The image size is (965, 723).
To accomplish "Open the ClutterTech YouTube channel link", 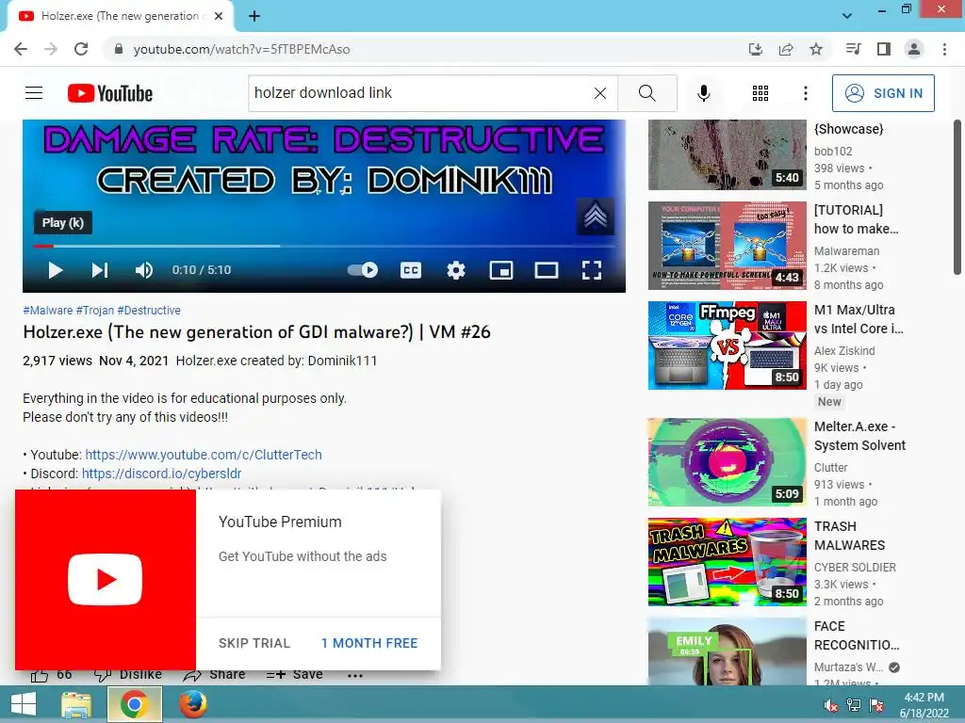I will [x=204, y=455].
